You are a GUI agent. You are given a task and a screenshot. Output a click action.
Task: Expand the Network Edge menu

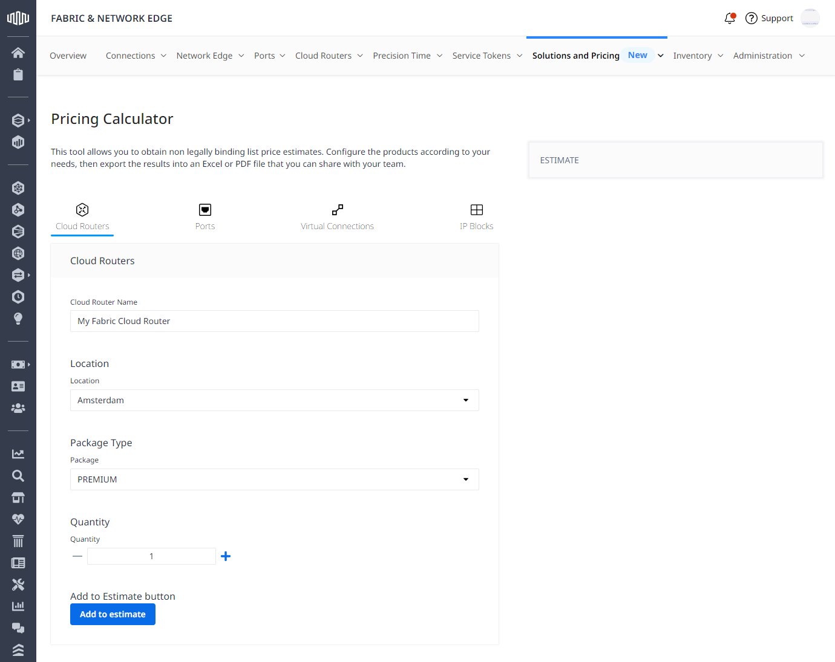[x=210, y=56]
